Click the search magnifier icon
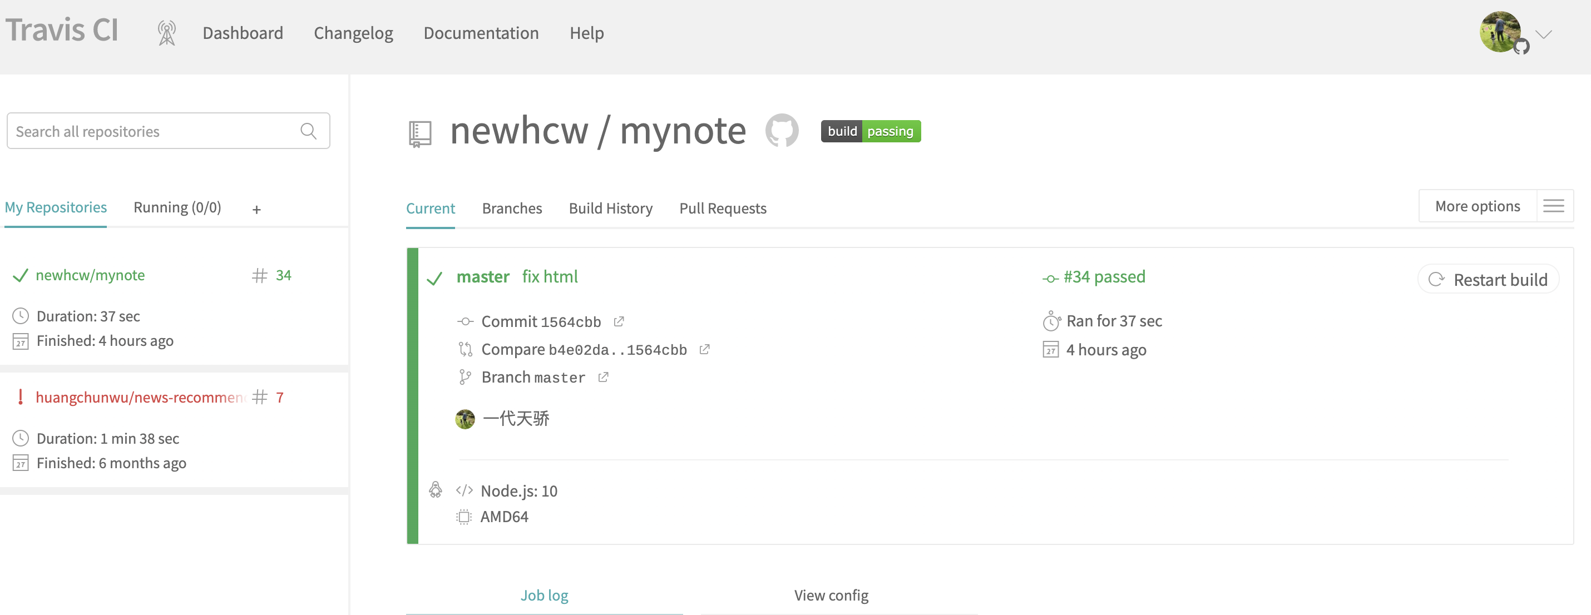Viewport: 1591px width, 615px height. click(308, 131)
